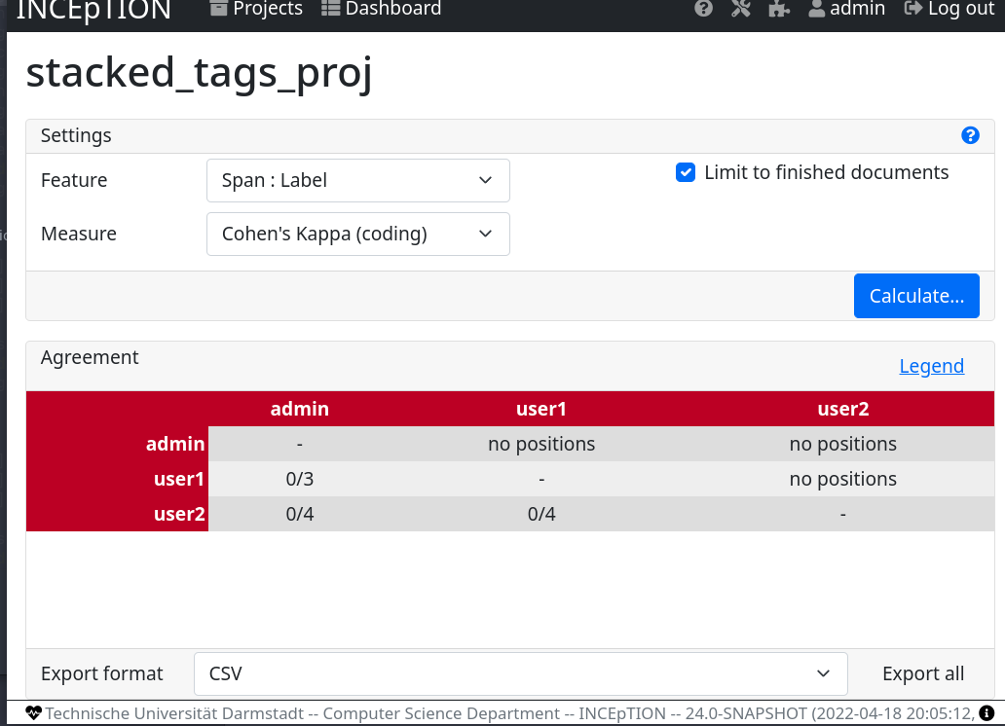Click the admin column header
Screen dimensions: 1005x726
299,409
